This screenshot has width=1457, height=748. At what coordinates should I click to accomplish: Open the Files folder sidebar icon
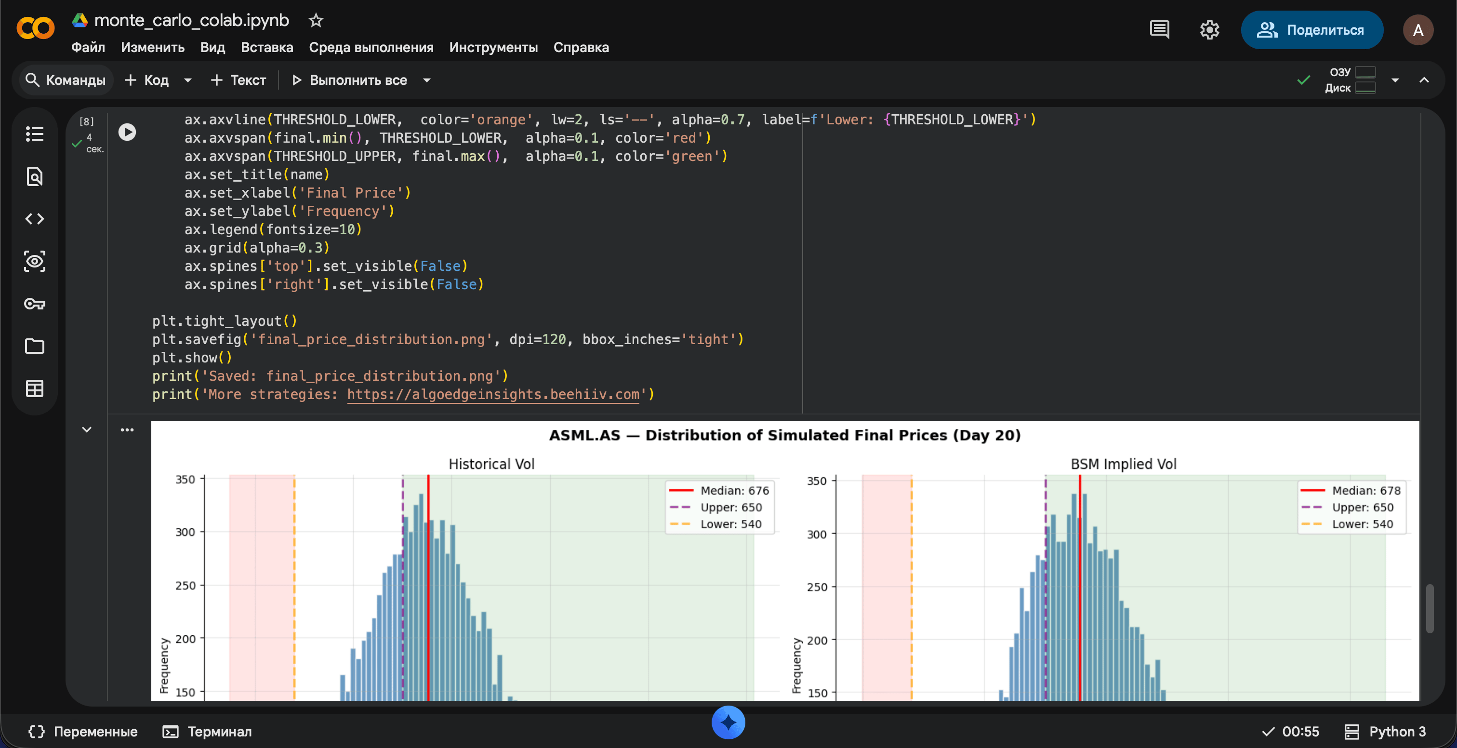point(35,346)
